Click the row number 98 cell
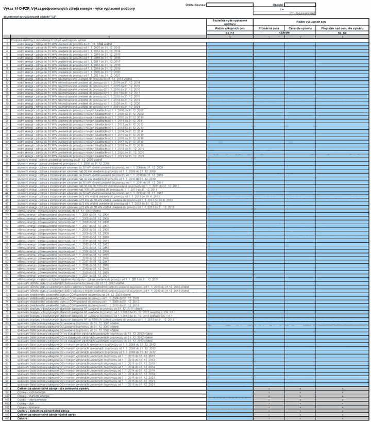Screen dimensions: 371x422 click(7, 389)
